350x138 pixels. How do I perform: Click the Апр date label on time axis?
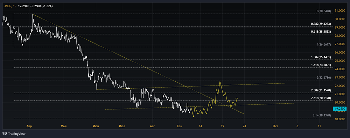29,126
